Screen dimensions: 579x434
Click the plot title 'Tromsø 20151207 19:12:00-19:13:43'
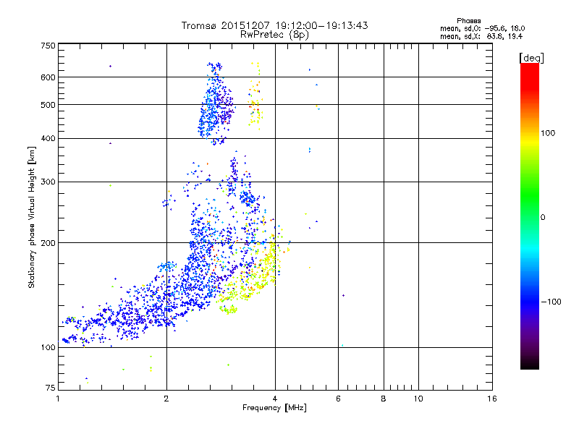pos(274,25)
